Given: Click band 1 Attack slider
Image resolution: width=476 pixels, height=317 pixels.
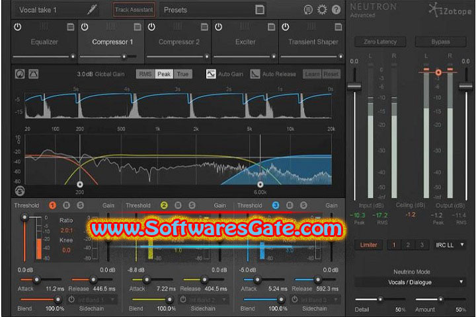Looking at the screenshot, I should coord(41,279).
